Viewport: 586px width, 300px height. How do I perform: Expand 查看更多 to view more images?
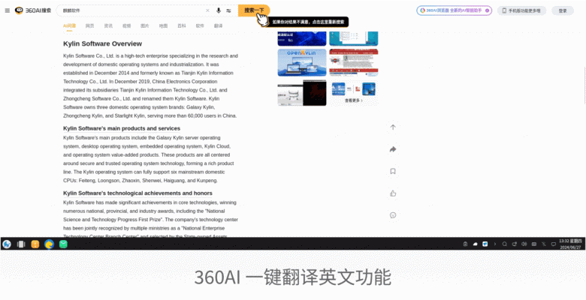tap(353, 100)
